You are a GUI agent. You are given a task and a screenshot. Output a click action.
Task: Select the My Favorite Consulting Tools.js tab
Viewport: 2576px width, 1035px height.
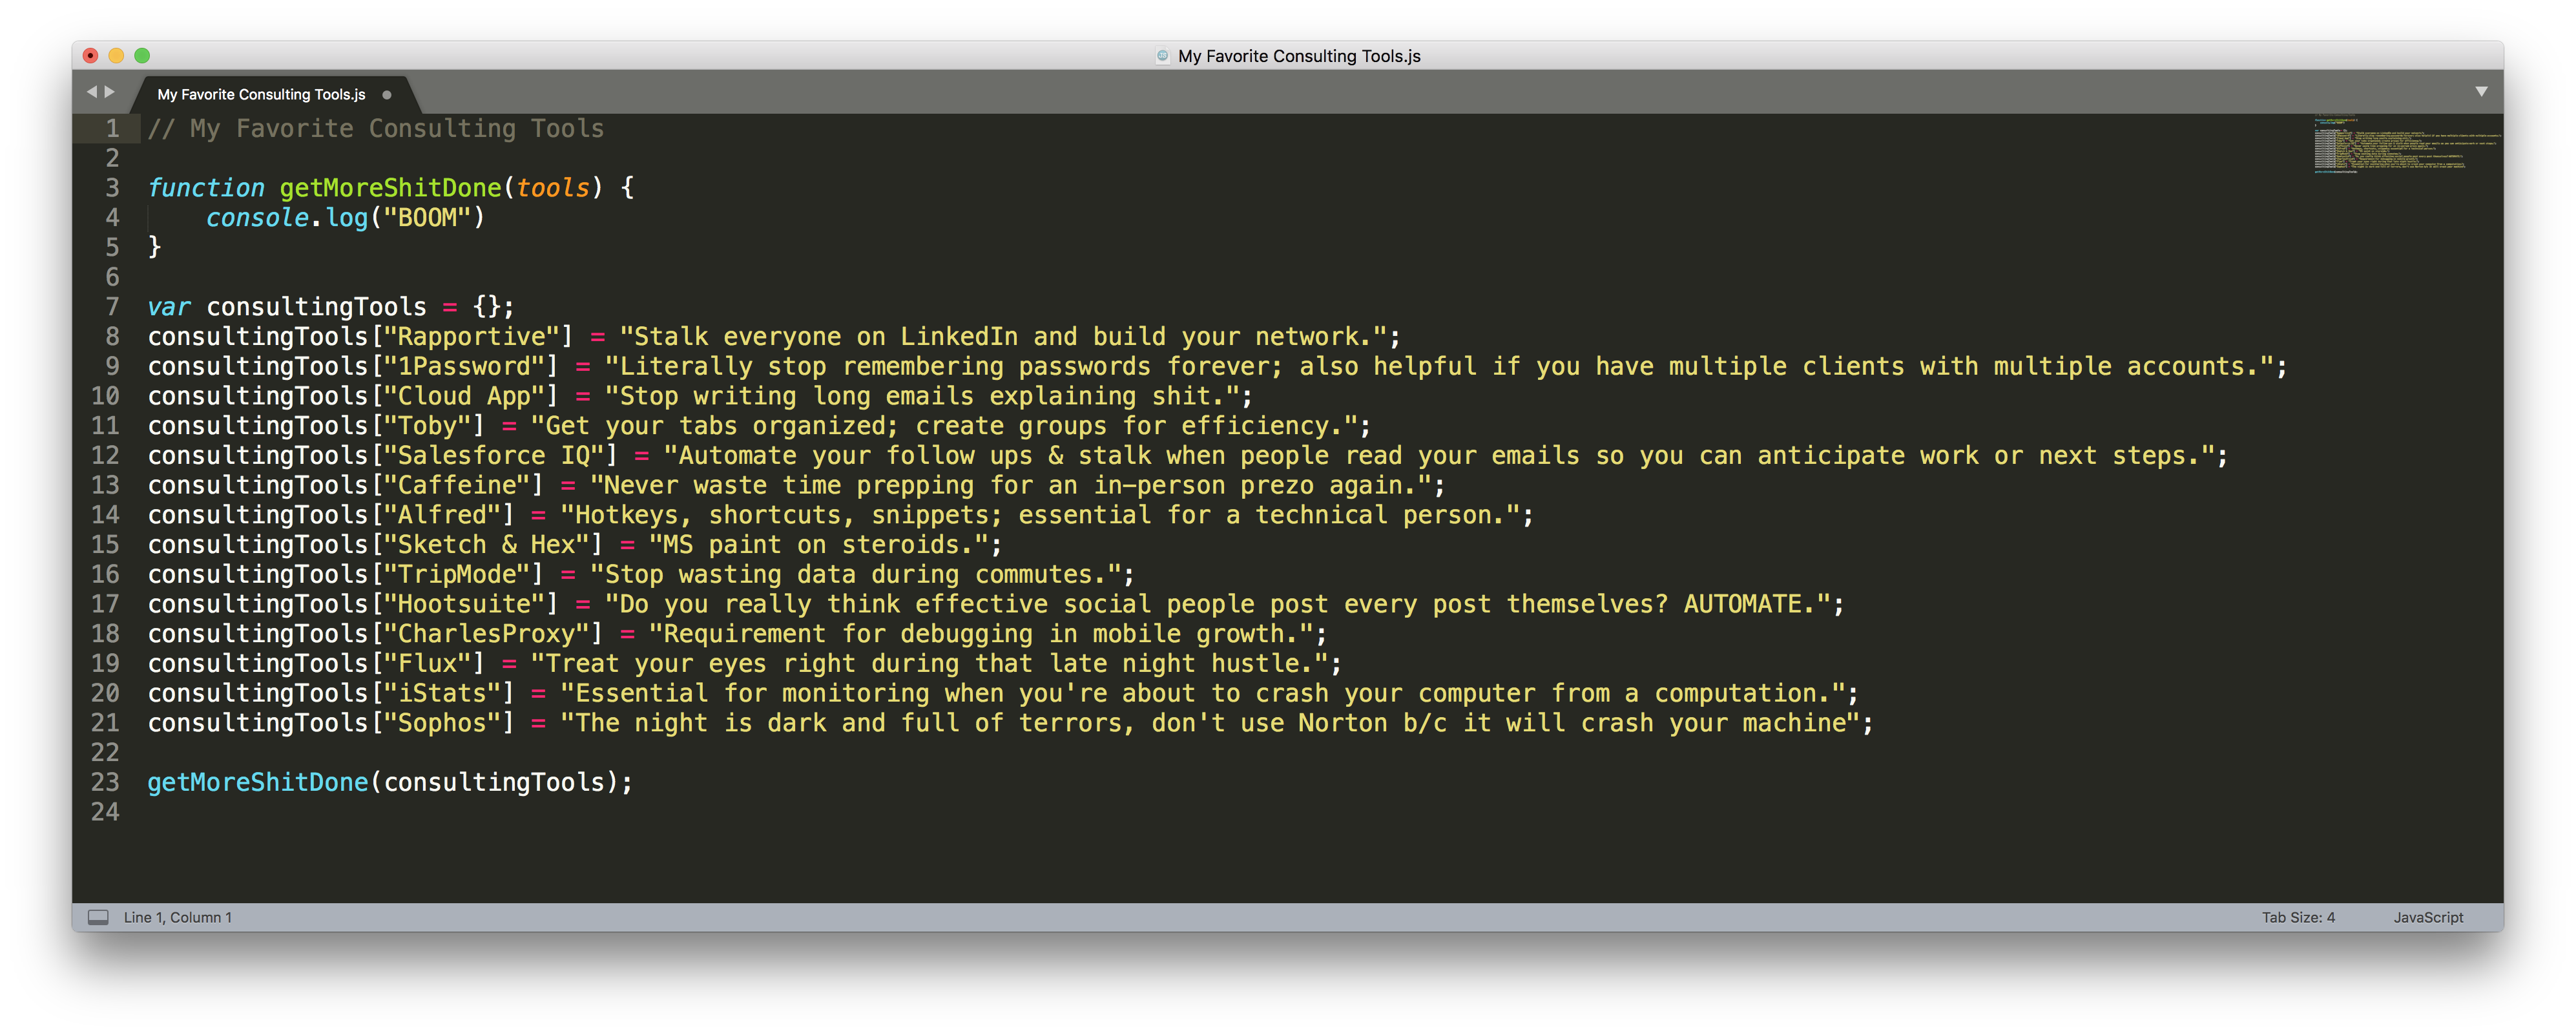261,95
